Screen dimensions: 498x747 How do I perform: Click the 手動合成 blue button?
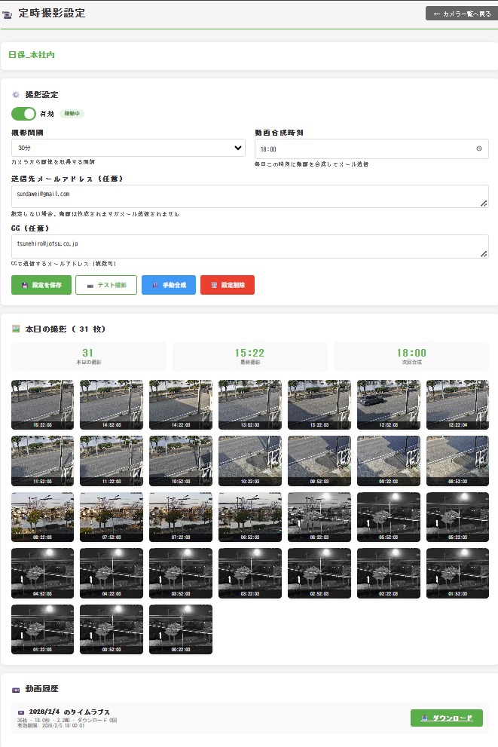click(169, 285)
